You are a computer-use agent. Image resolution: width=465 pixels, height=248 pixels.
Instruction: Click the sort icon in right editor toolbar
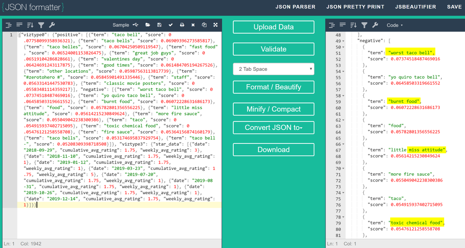tap(353, 25)
